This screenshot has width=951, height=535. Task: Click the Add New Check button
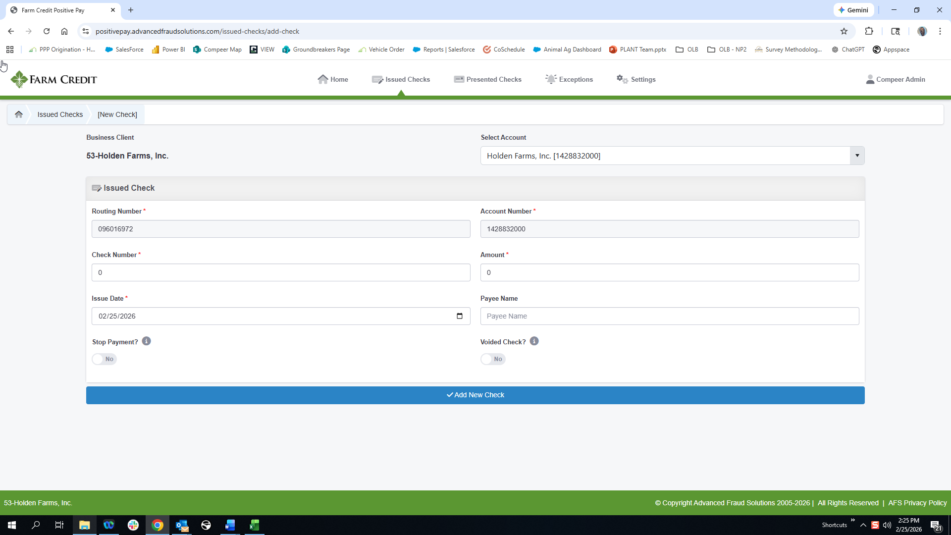475,395
